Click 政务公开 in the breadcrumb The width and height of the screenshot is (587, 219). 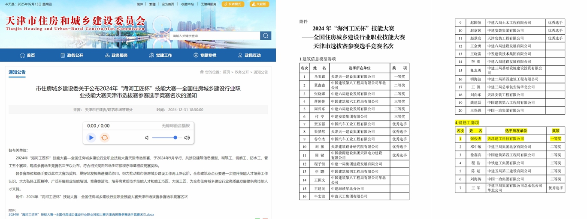click(242, 72)
